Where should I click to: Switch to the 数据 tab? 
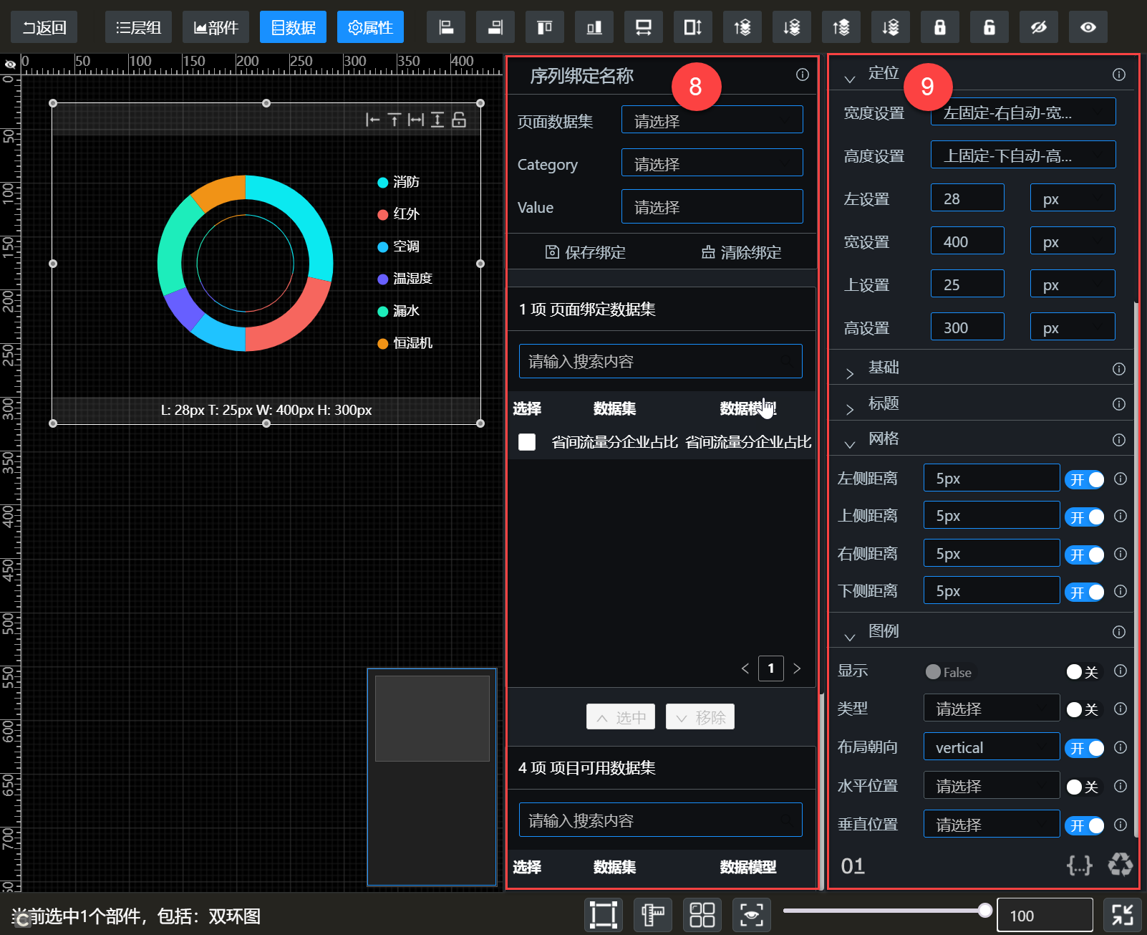(294, 27)
